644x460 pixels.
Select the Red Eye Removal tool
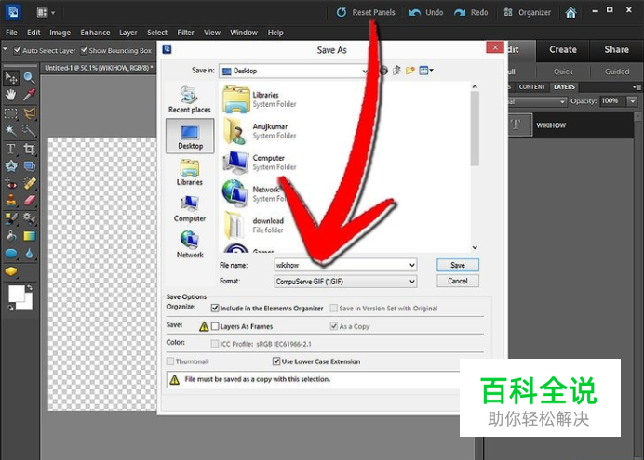click(x=11, y=184)
